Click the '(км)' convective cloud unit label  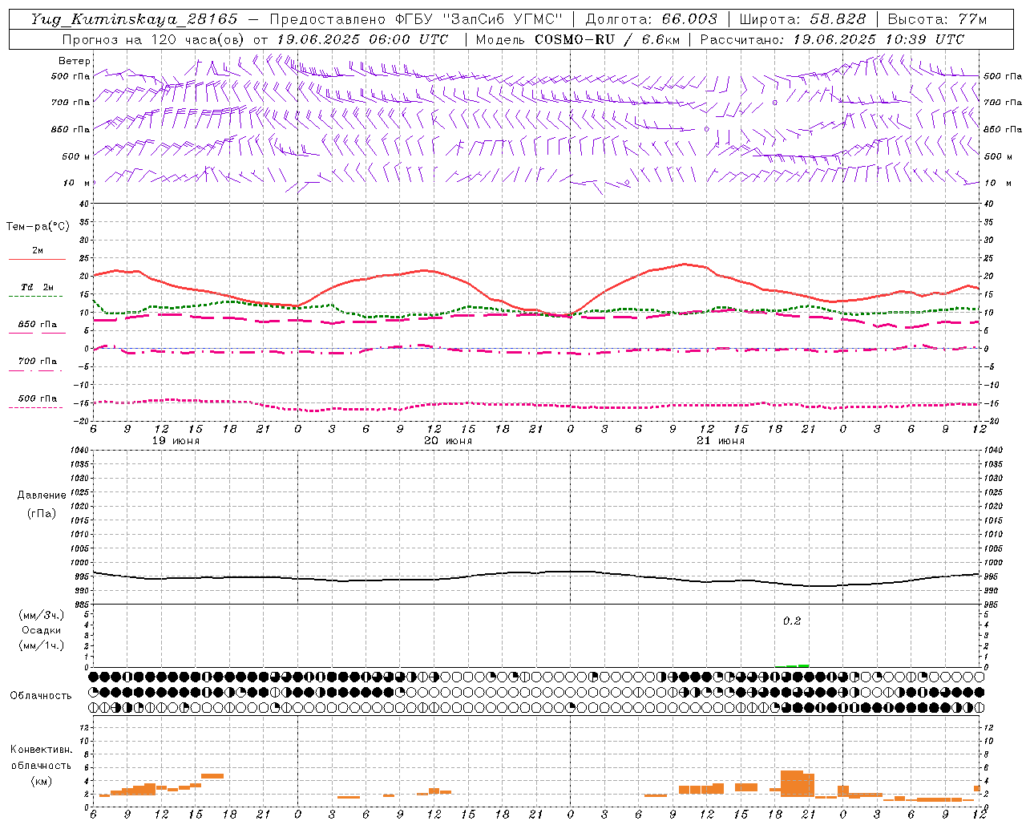tap(42, 780)
